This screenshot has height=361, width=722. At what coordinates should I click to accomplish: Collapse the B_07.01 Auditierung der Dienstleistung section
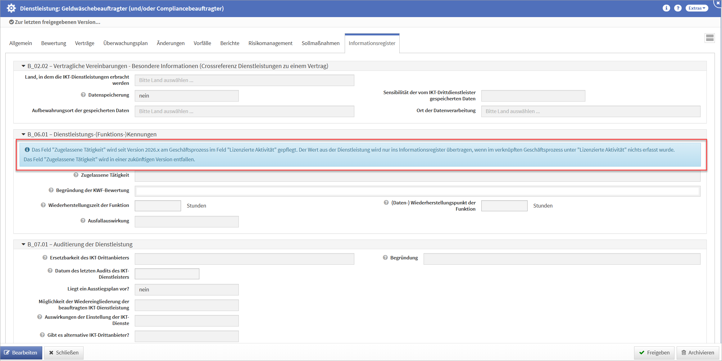point(23,244)
